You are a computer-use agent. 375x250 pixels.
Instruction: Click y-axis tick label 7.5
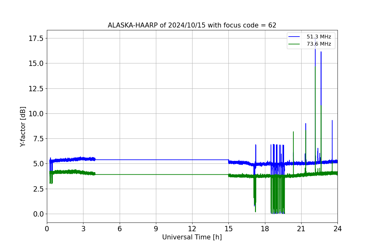[x=38, y=139]
